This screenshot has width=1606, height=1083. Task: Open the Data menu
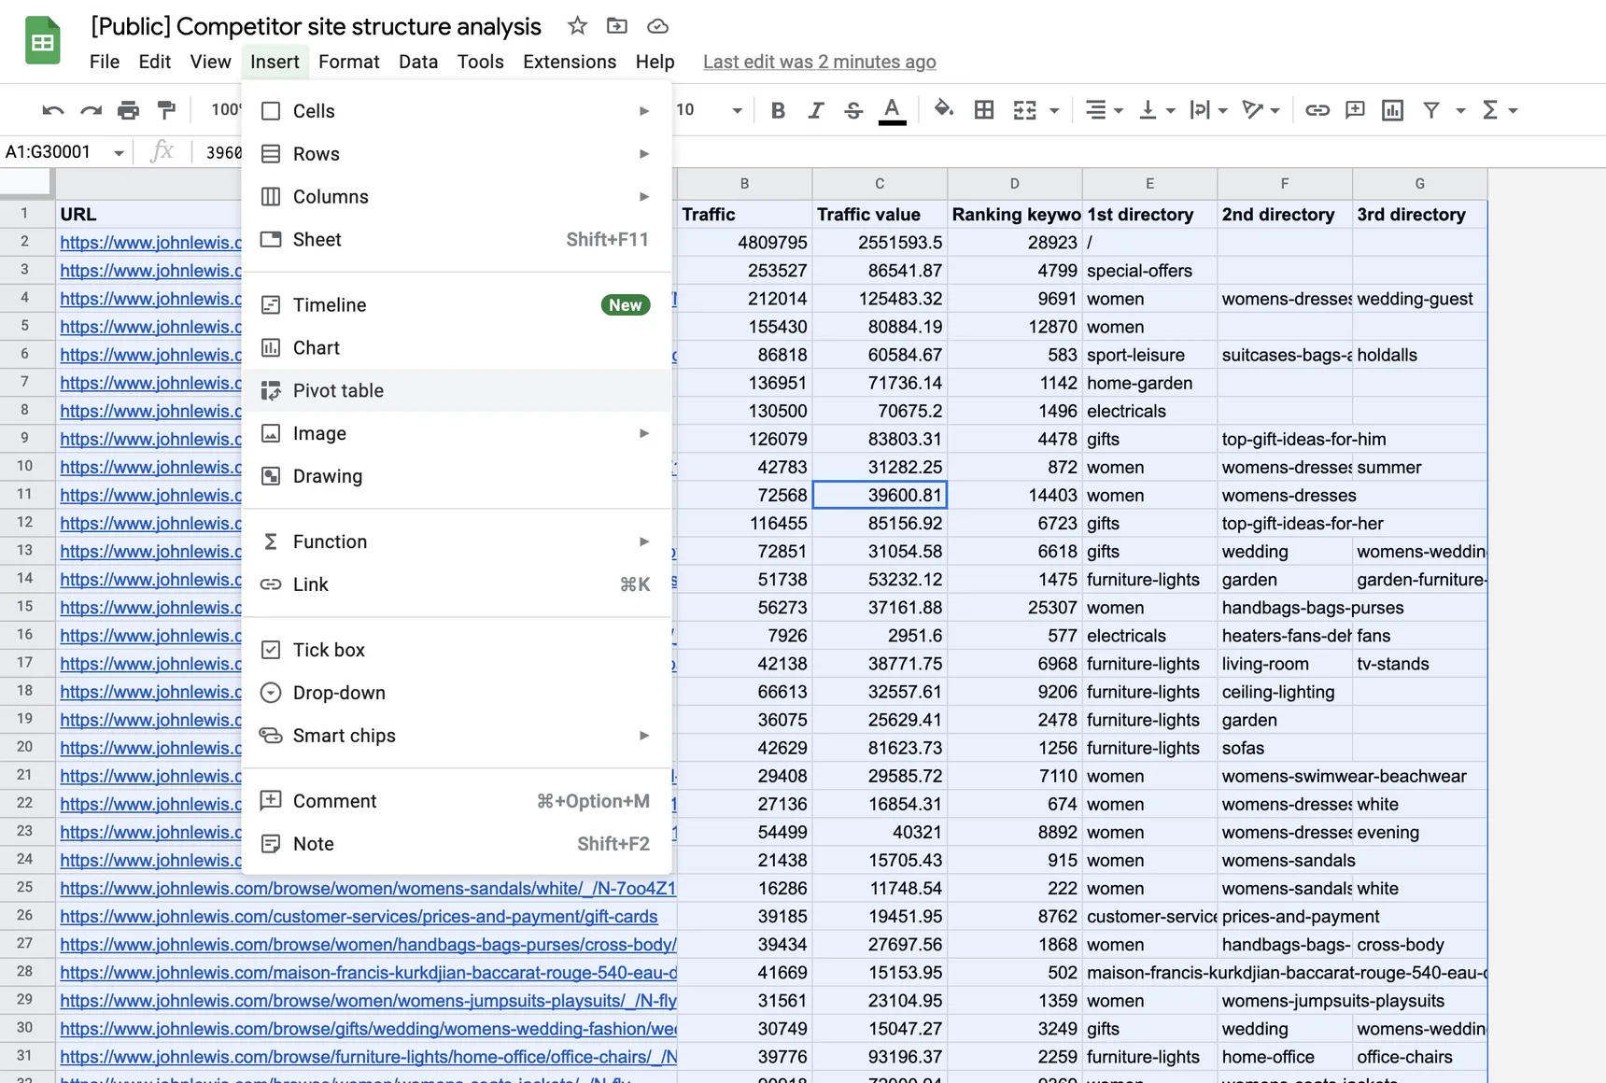(418, 62)
